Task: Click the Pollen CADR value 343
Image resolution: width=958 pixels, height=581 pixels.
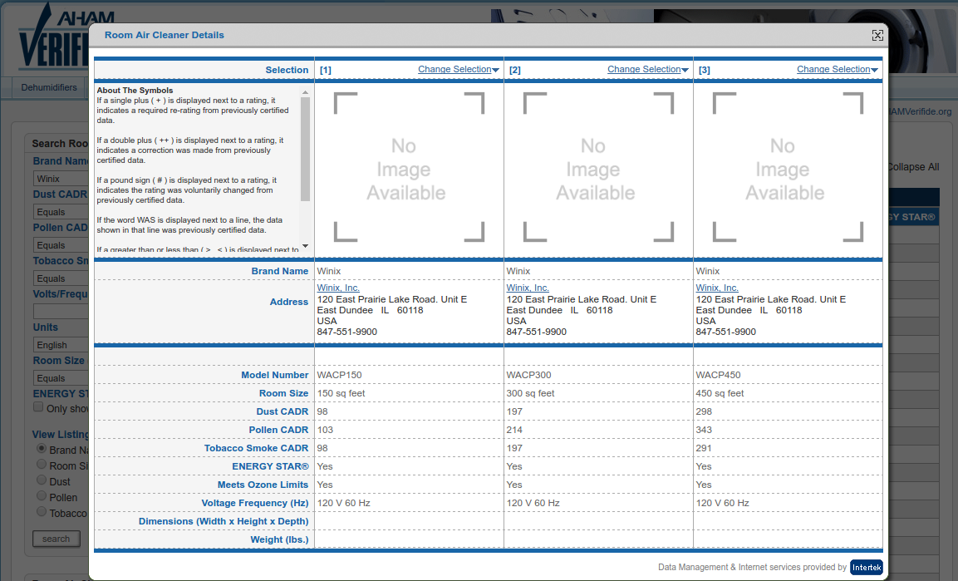Action: click(704, 430)
